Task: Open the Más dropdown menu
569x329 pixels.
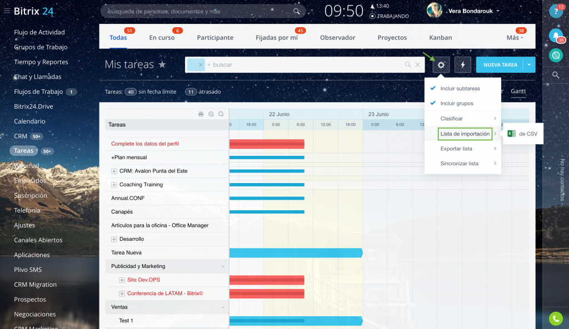Action: [x=515, y=37]
